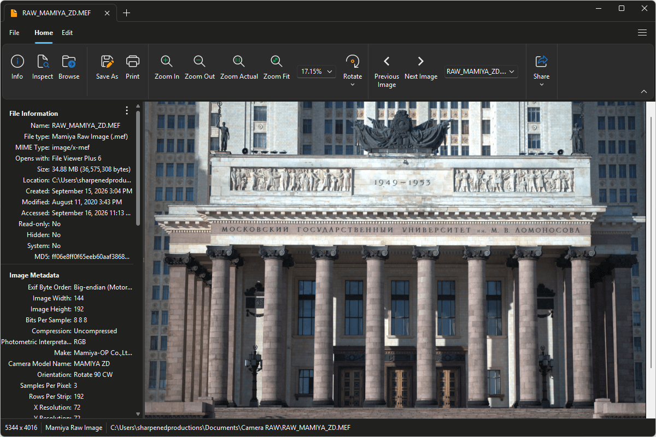The height and width of the screenshot is (437, 656).
Task: Select the MD5 hash value
Action: pos(91,257)
